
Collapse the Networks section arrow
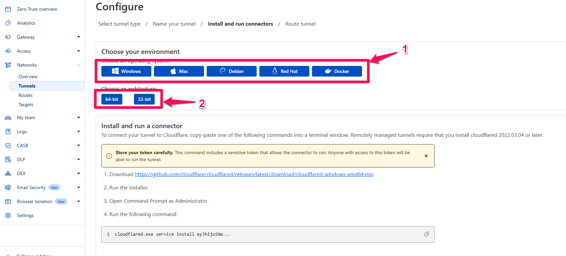coord(79,65)
